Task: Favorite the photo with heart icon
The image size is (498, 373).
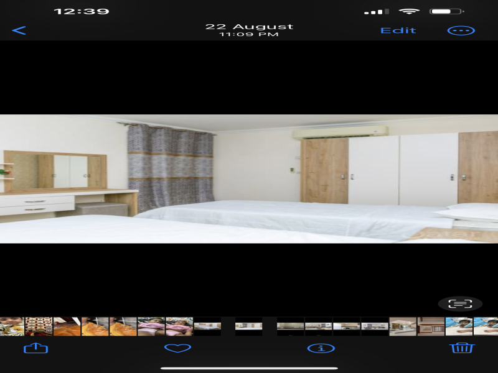Action: pos(177,348)
